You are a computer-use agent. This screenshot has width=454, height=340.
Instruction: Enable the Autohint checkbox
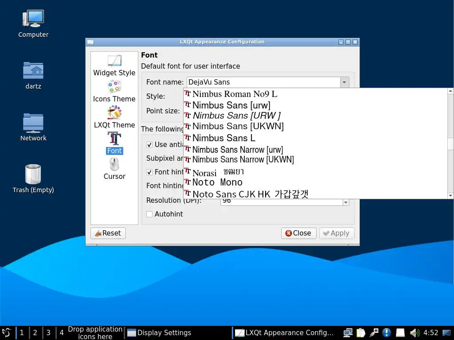(x=149, y=214)
